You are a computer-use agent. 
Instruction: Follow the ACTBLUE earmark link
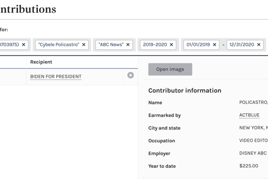tap(249, 115)
